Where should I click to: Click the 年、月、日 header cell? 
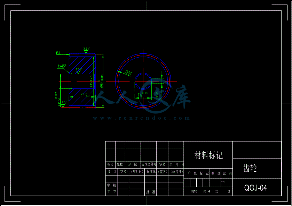click(176, 164)
